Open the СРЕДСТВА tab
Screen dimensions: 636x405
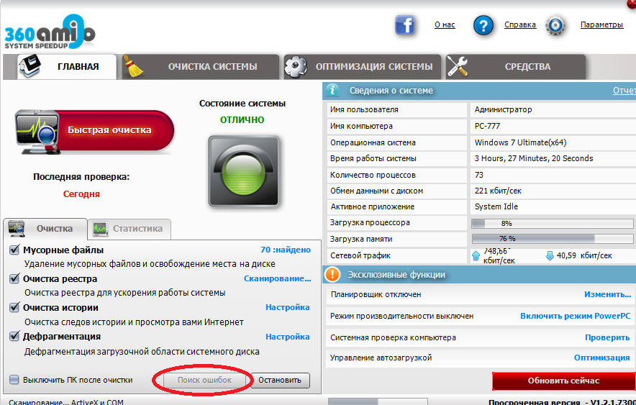516,66
